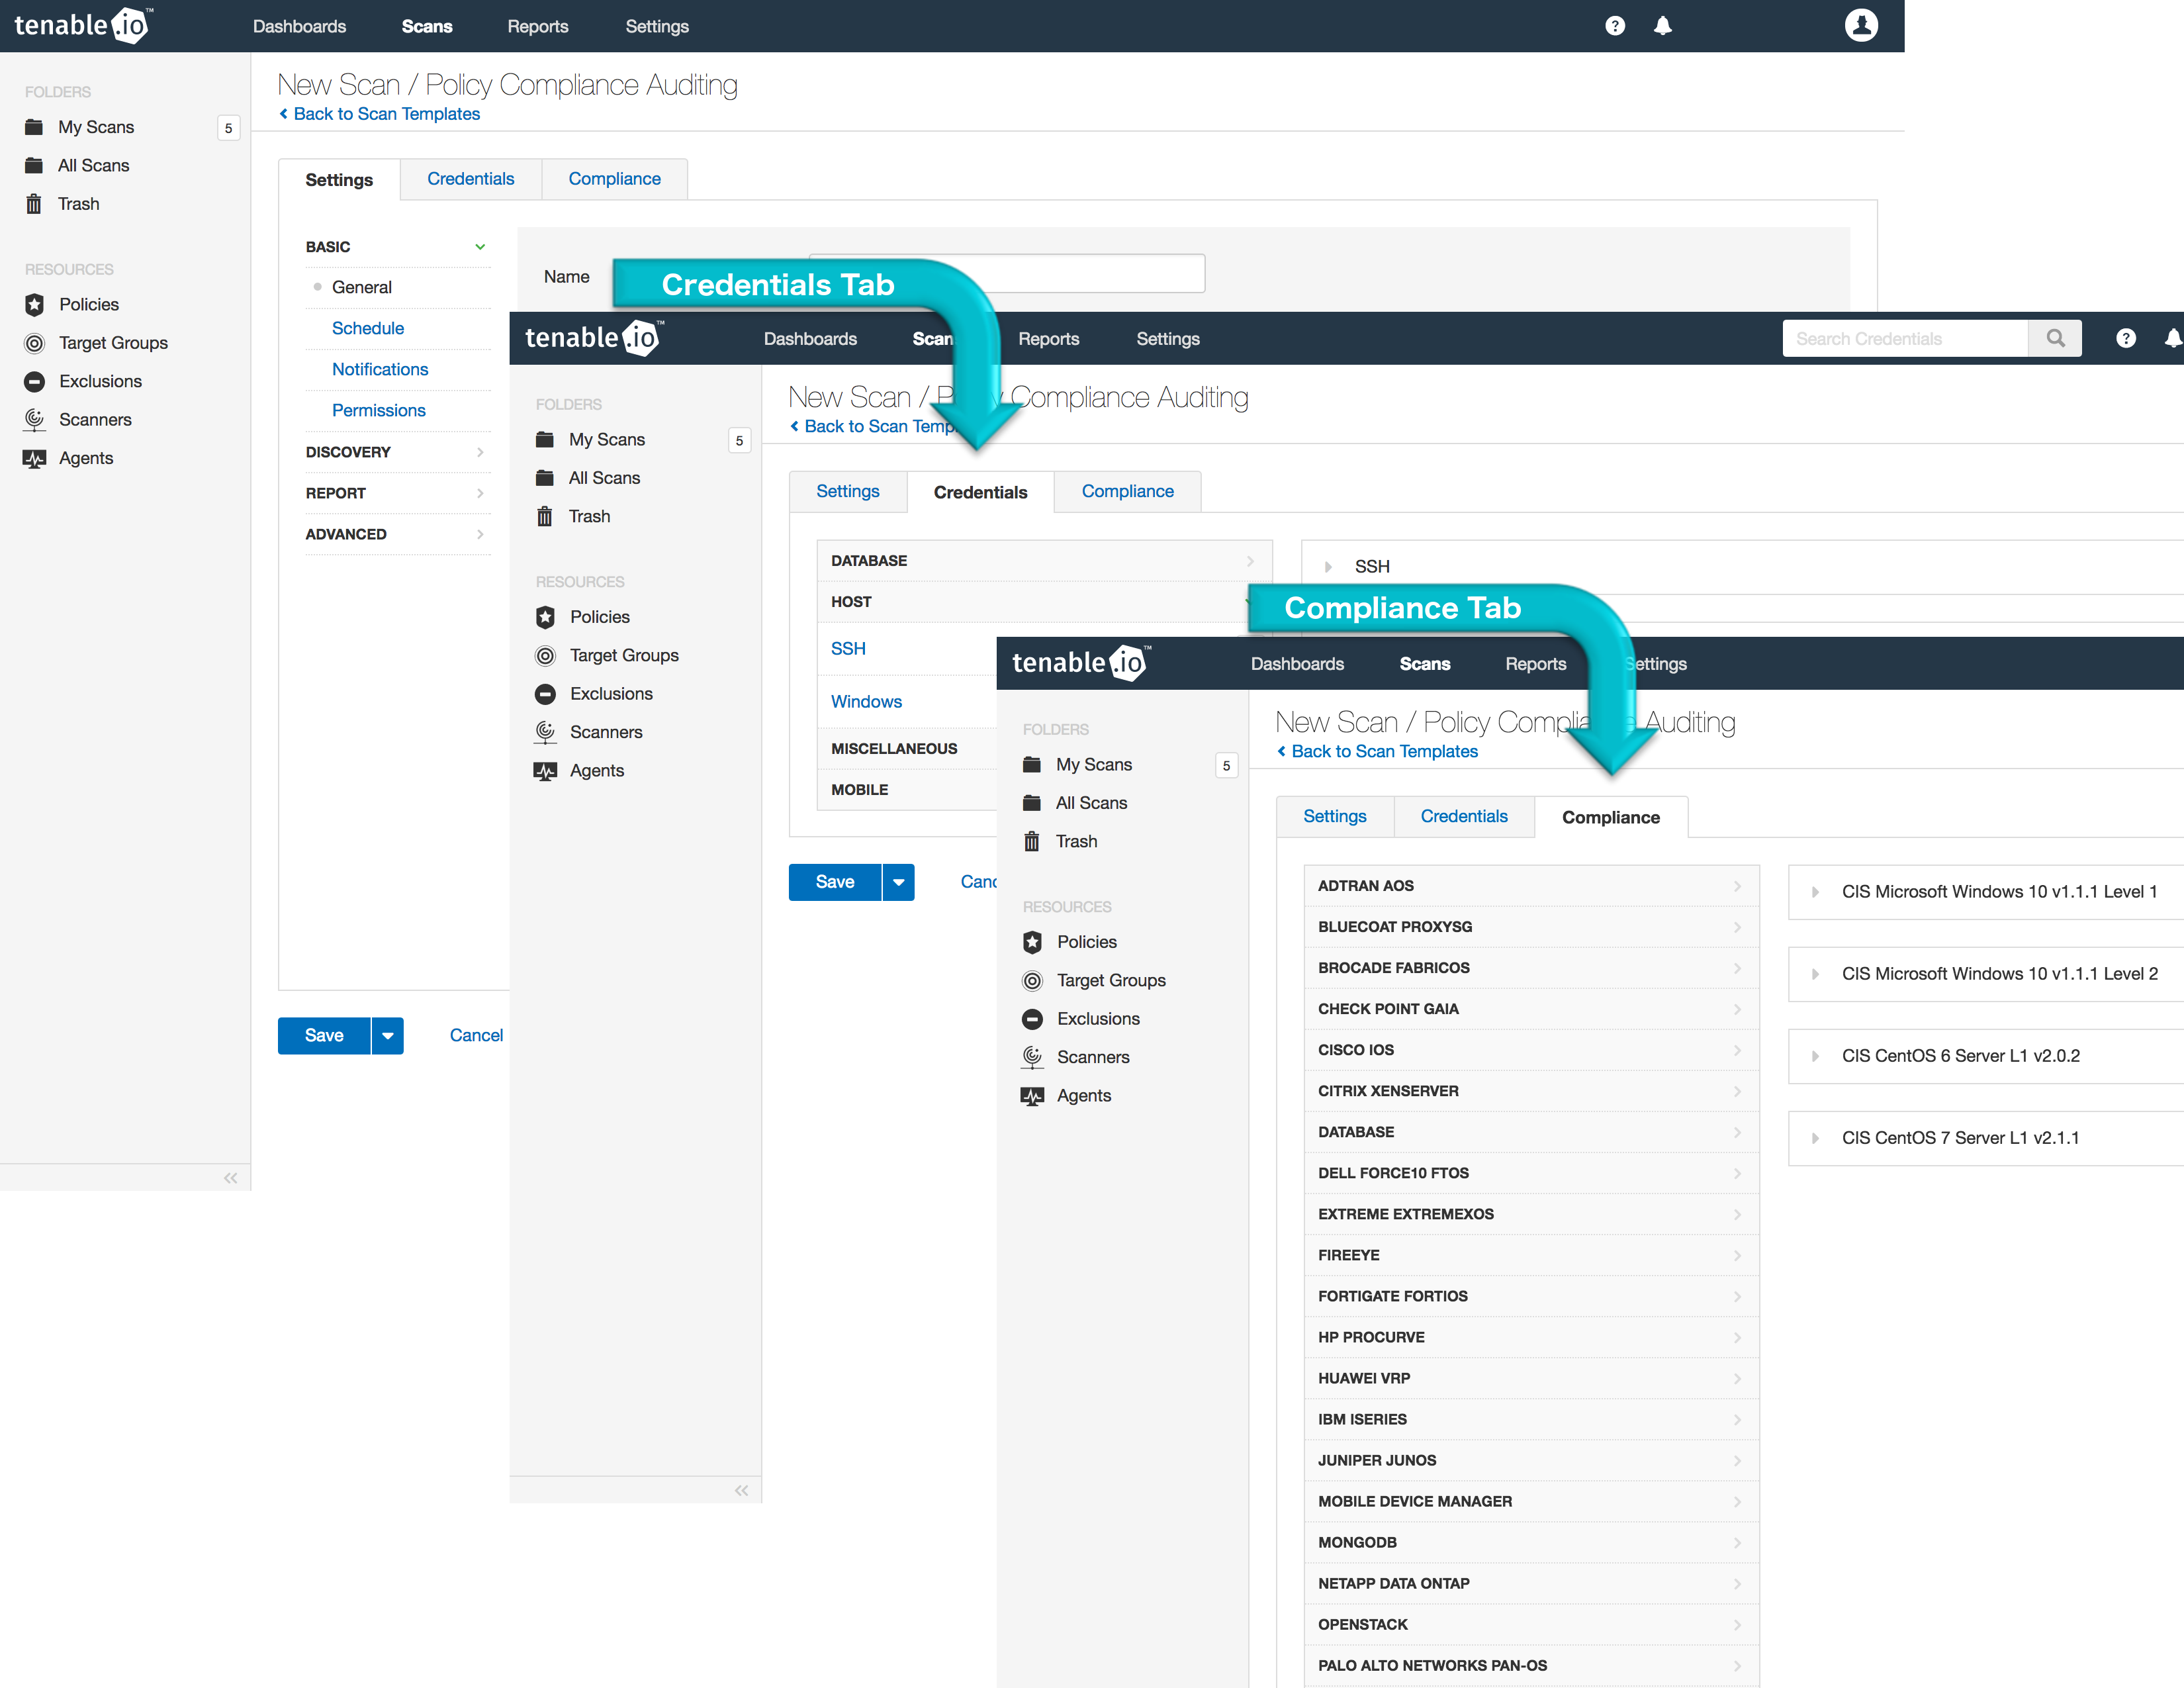Open user account avatar menu
2184x1688 pixels.
click(1861, 25)
